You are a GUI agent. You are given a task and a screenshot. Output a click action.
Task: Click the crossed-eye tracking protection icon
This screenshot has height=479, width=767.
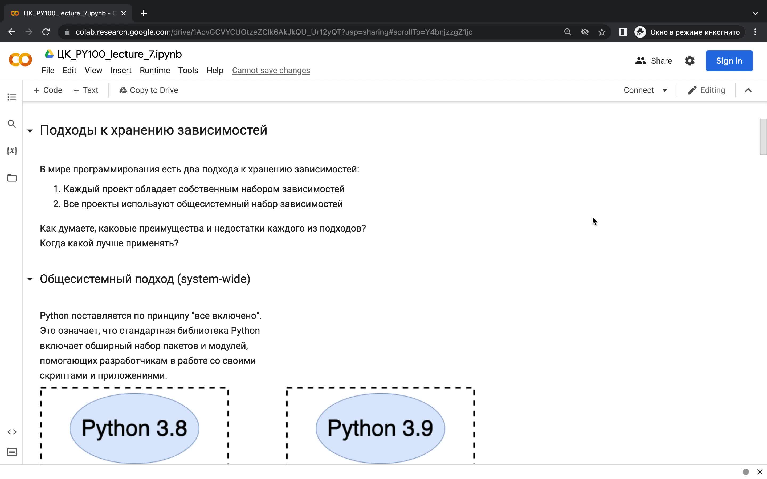tap(585, 32)
